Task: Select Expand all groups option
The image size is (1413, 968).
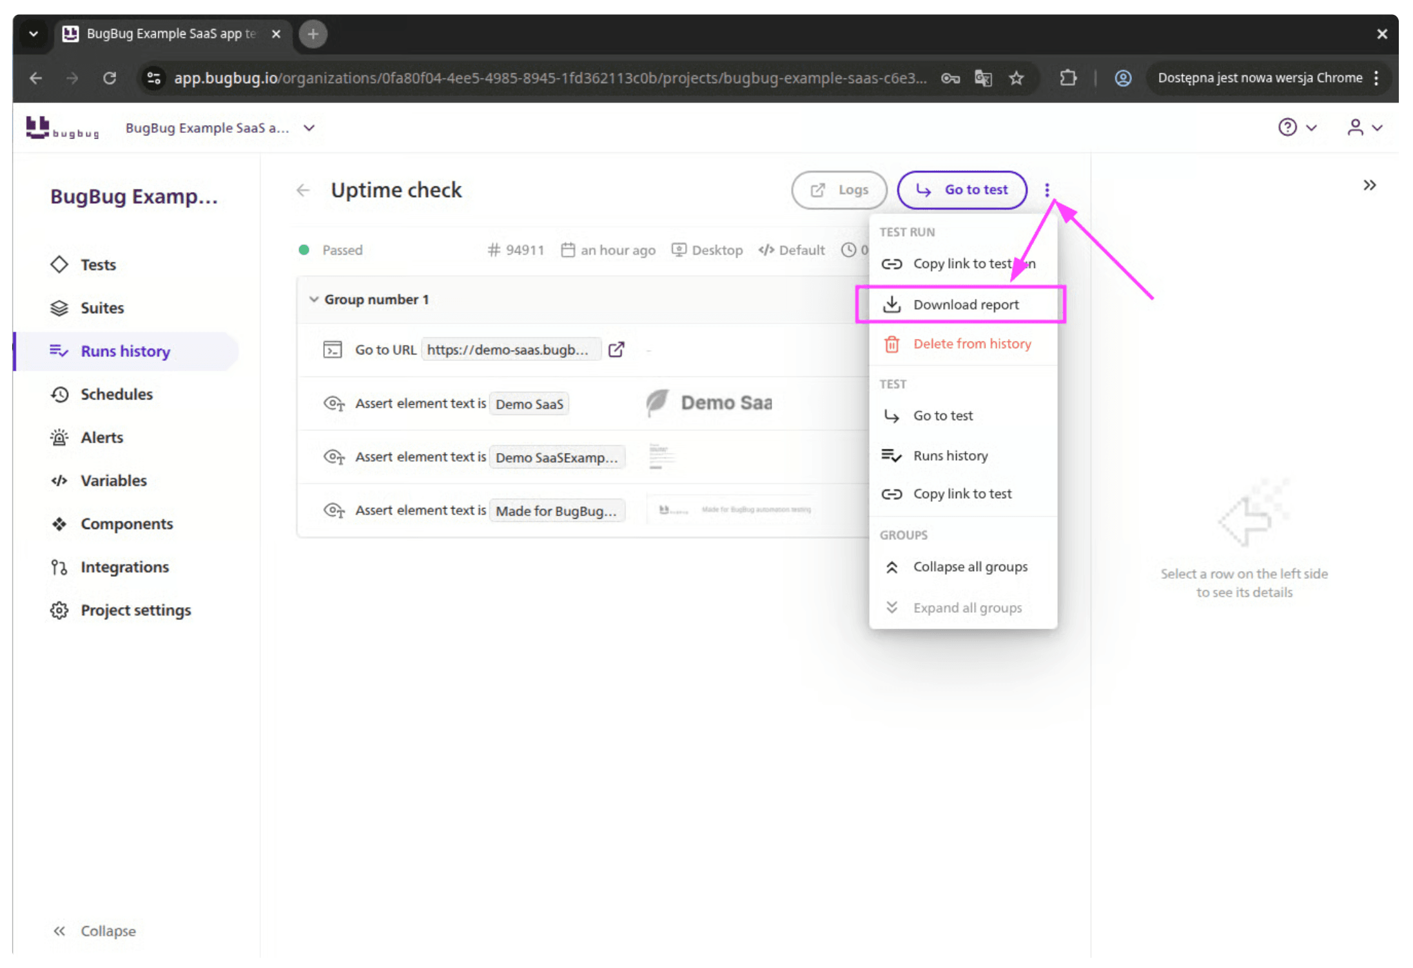Action: point(963,608)
